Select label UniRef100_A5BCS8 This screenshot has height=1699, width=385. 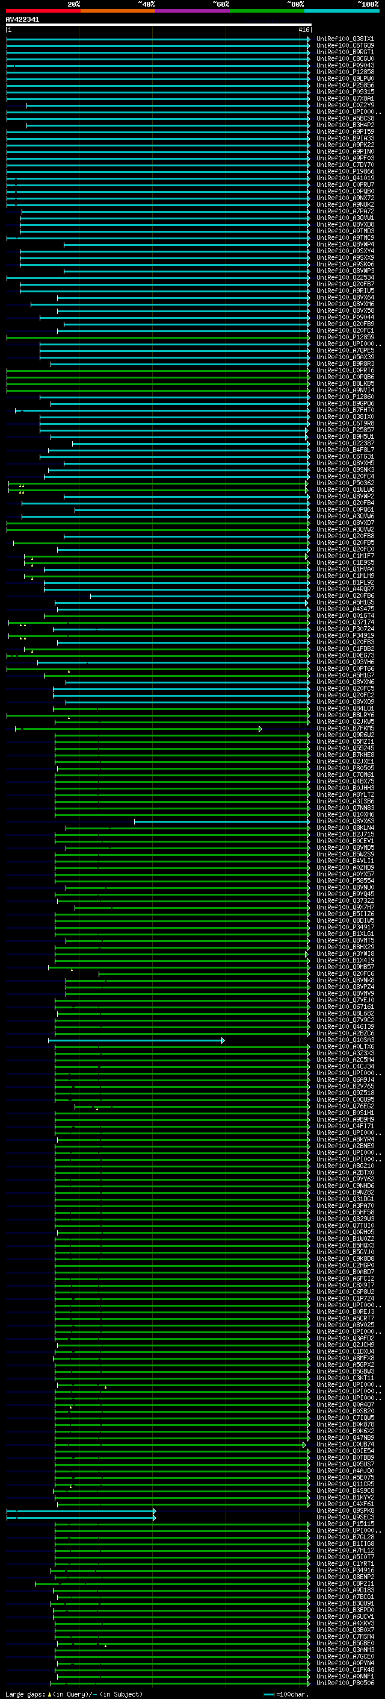pos(345,119)
